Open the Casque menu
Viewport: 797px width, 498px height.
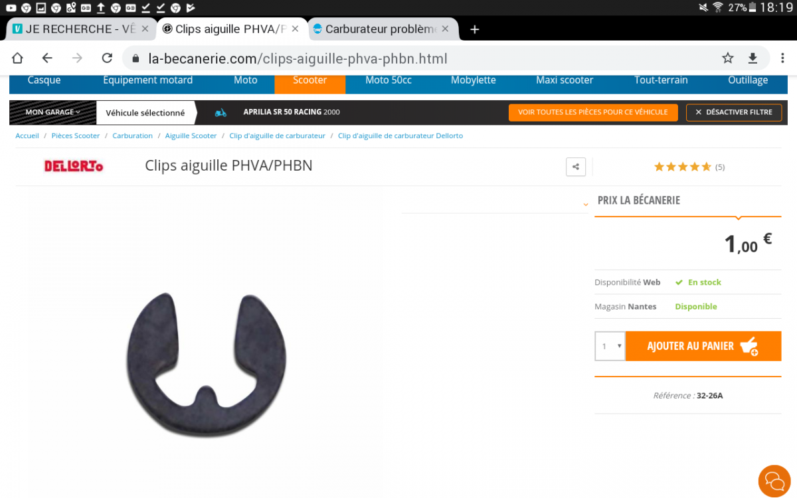click(x=44, y=80)
